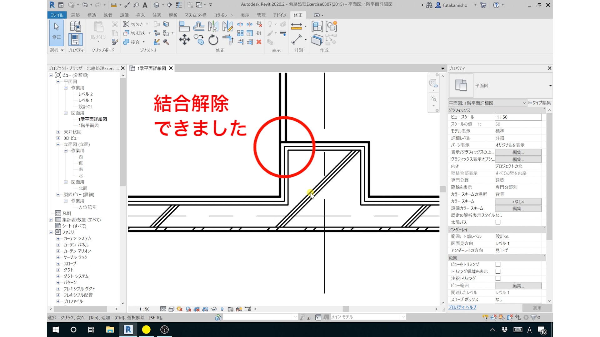Click the red Delete X icon
Viewport: 600px width, 337px height.
tap(259, 42)
